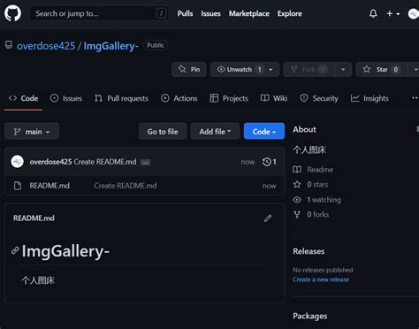Image resolution: width=419 pixels, height=329 pixels.
Task: Open the user avatar in commit row
Action: [18, 162]
